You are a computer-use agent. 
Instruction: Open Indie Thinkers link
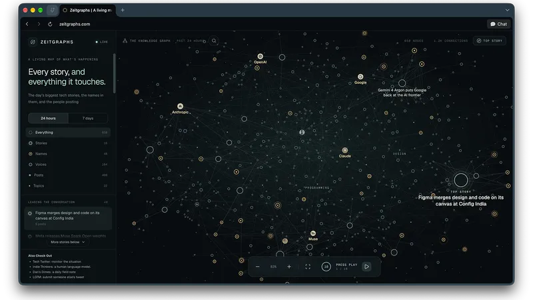(x=61, y=267)
